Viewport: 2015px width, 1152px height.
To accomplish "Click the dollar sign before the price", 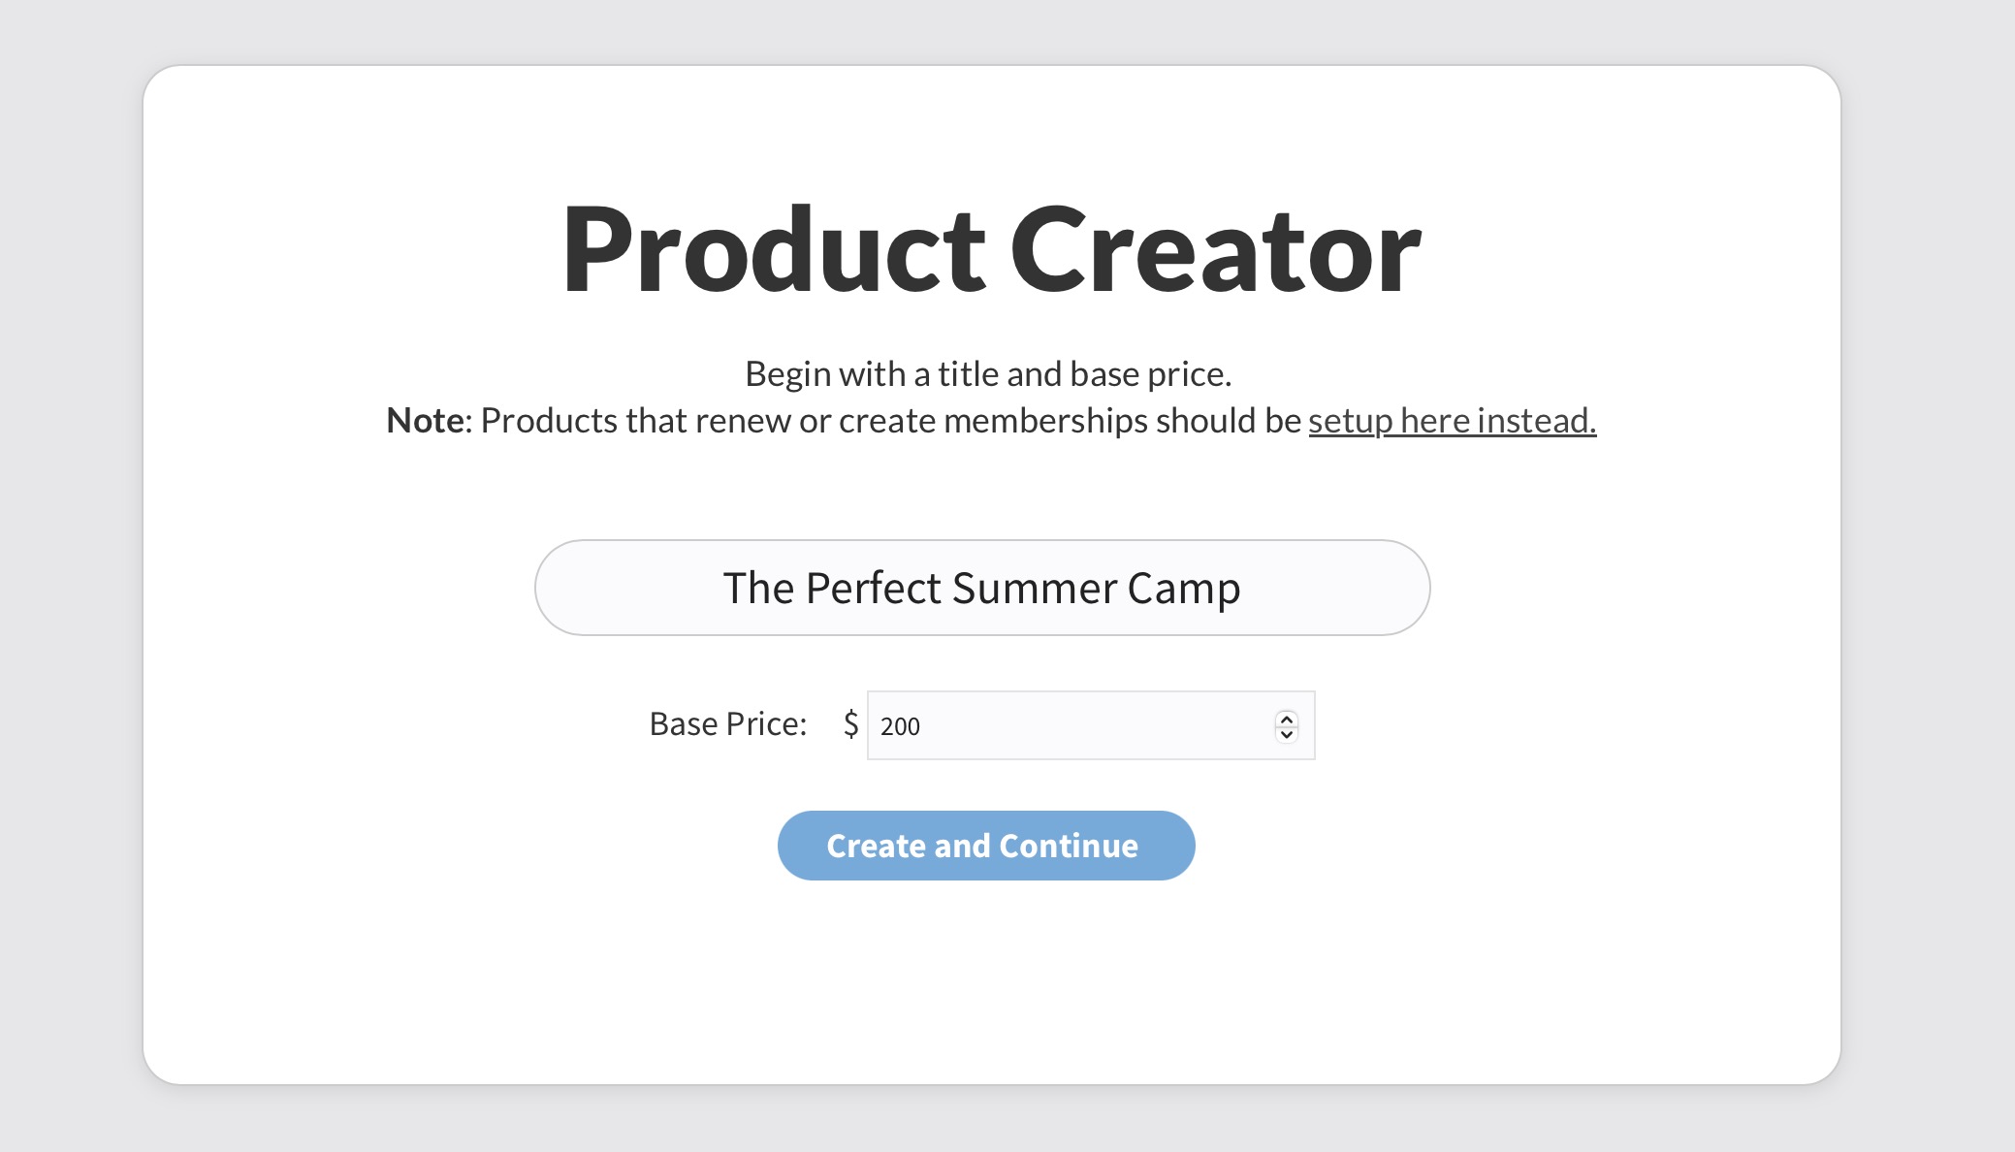I will [850, 724].
